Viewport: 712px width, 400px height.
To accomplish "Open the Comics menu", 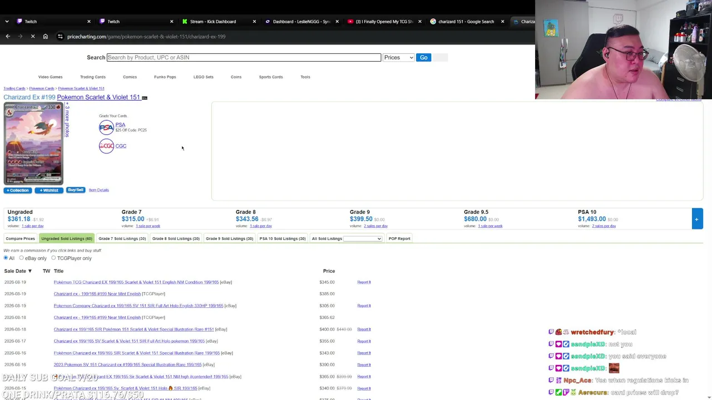I will [x=130, y=77].
